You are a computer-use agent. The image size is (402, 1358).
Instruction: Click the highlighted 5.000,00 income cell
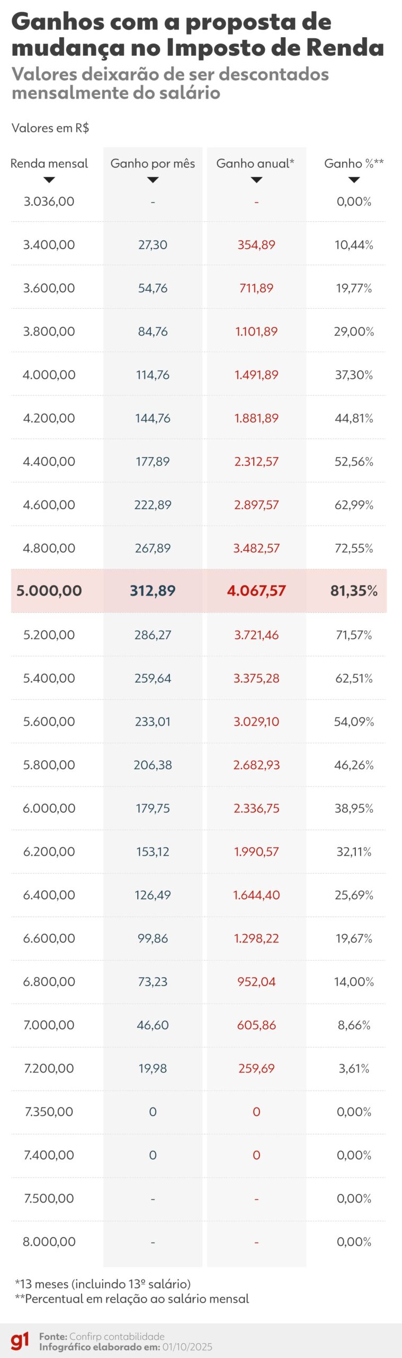click(x=49, y=591)
